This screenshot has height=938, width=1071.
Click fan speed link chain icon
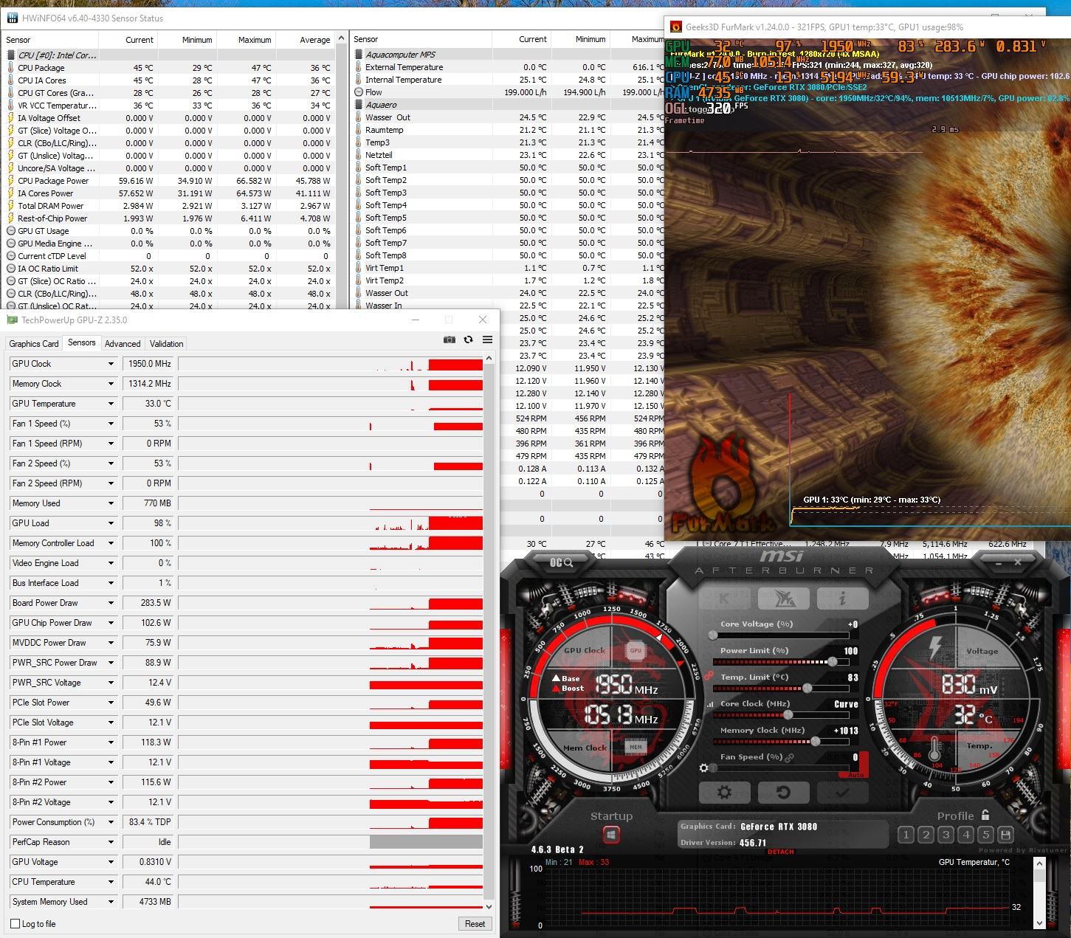tap(790, 757)
